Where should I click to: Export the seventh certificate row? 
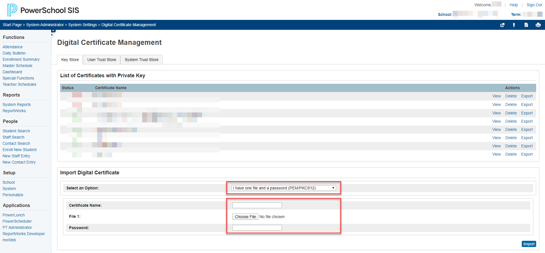click(x=527, y=146)
